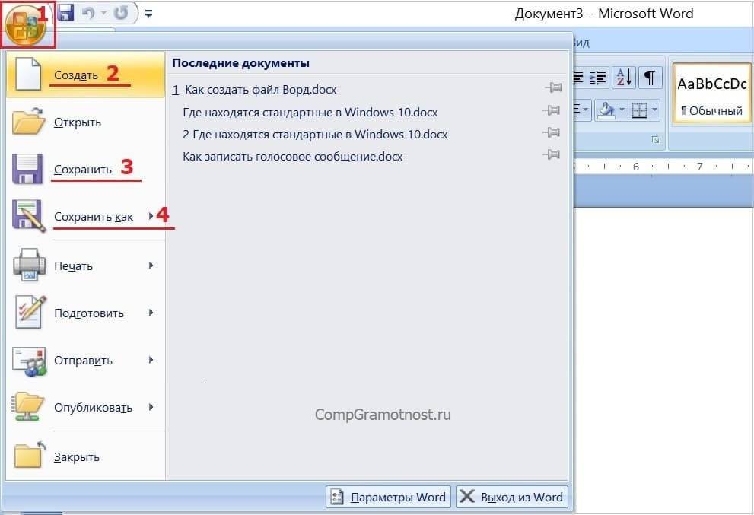Click the Print menu icon
754x515 pixels.
(28, 265)
